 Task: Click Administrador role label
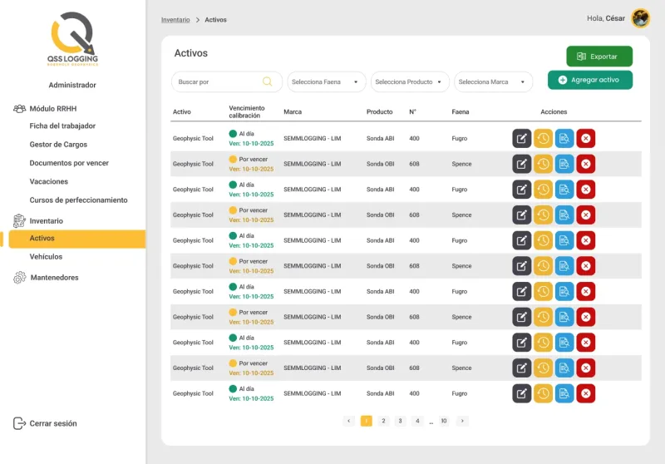tap(72, 85)
